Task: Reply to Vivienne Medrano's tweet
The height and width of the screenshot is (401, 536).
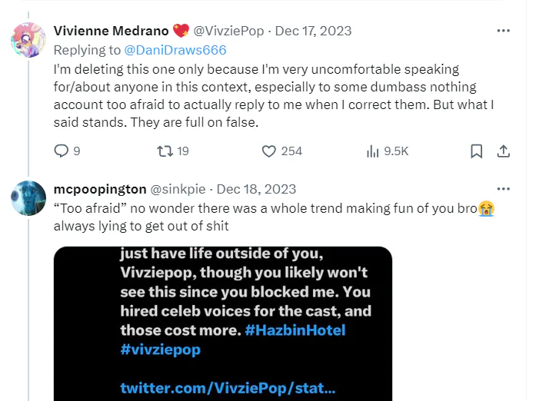Action: pos(62,151)
